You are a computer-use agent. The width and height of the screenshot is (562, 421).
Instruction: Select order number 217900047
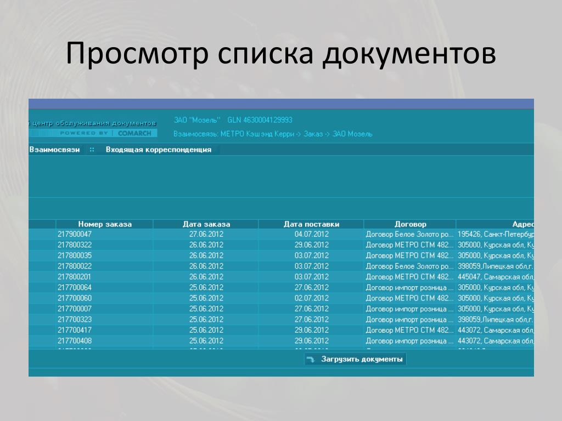point(75,234)
